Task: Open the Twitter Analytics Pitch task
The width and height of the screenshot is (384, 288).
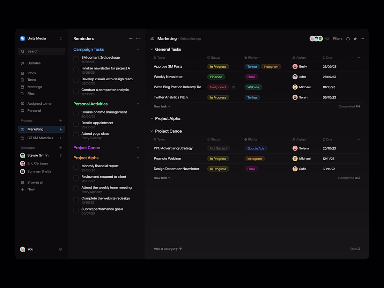Action: click(x=171, y=97)
